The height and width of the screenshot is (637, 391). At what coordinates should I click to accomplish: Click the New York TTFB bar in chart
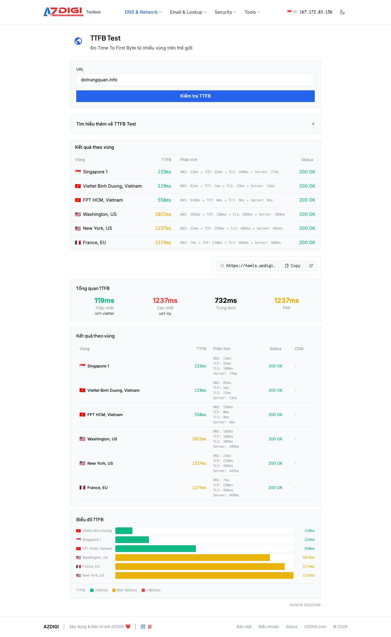(204, 575)
